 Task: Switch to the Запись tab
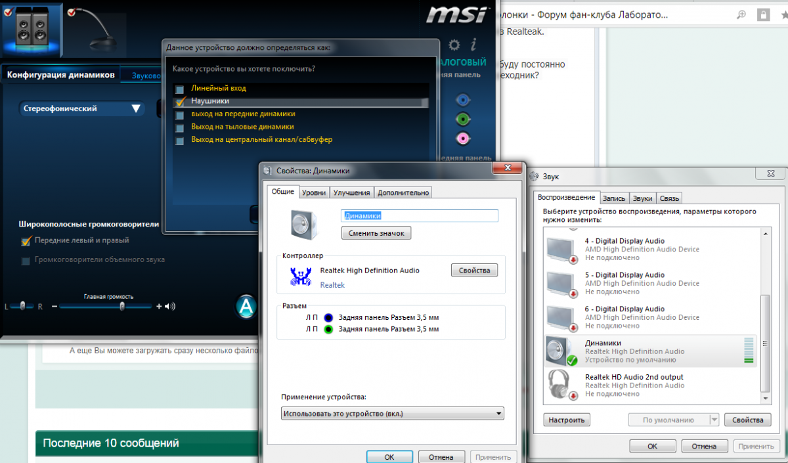click(613, 198)
